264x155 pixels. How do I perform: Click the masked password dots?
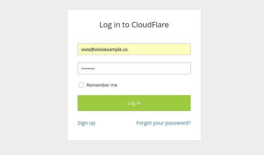click(x=88, y=69)
